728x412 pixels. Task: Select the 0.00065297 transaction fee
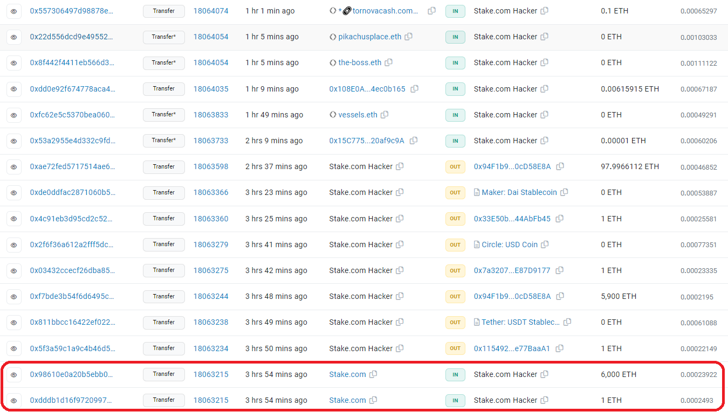pyautogui.click(x=699, y=11)
